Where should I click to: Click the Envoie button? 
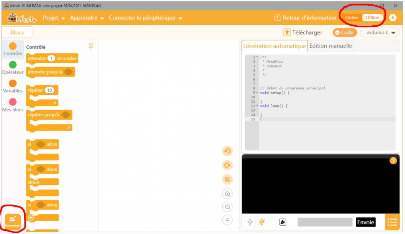click(x=365, y=222)
